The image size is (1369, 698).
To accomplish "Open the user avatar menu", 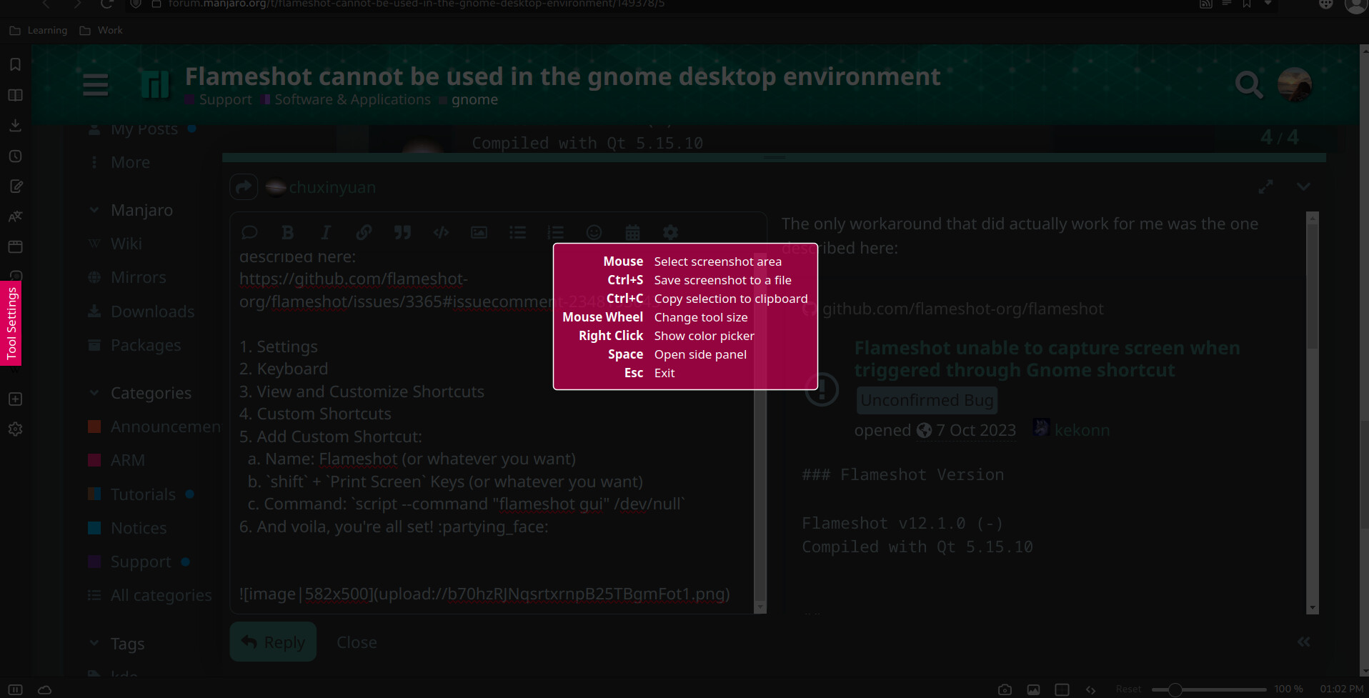I will point(1294,85).
